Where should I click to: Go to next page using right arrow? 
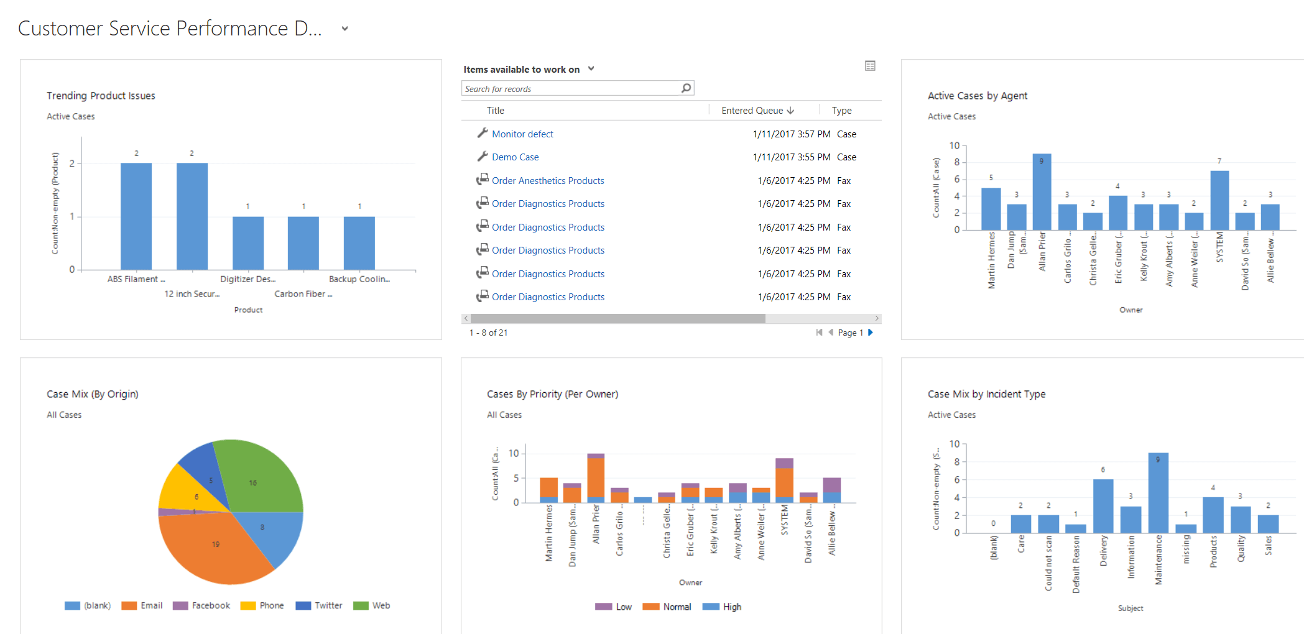point(871,333)
